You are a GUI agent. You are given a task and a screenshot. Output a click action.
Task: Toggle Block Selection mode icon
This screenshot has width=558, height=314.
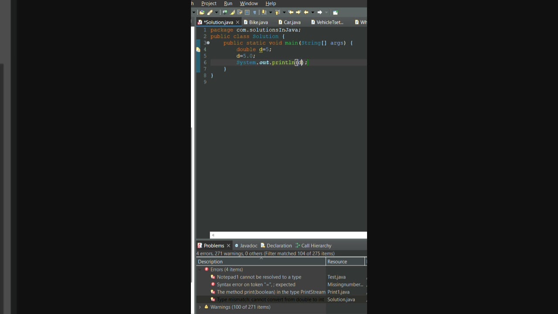[247, 12]
